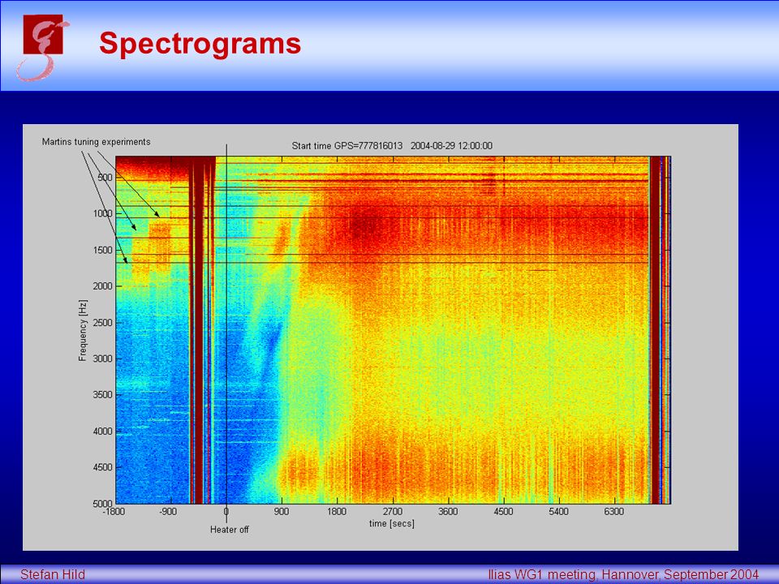The width and height of the screenshot is (779, 584).
Task: Click the '2004-08-29 12:00:00' date text
Action: pos(451,146)
